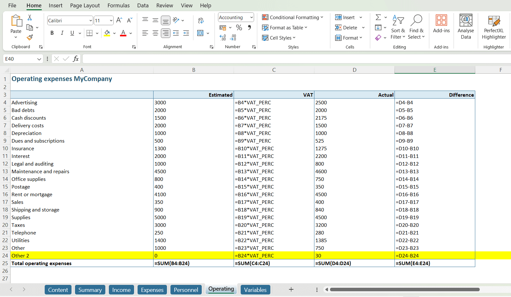
Task: Switch to the Variables sheet tab
Action: [255, 290]
